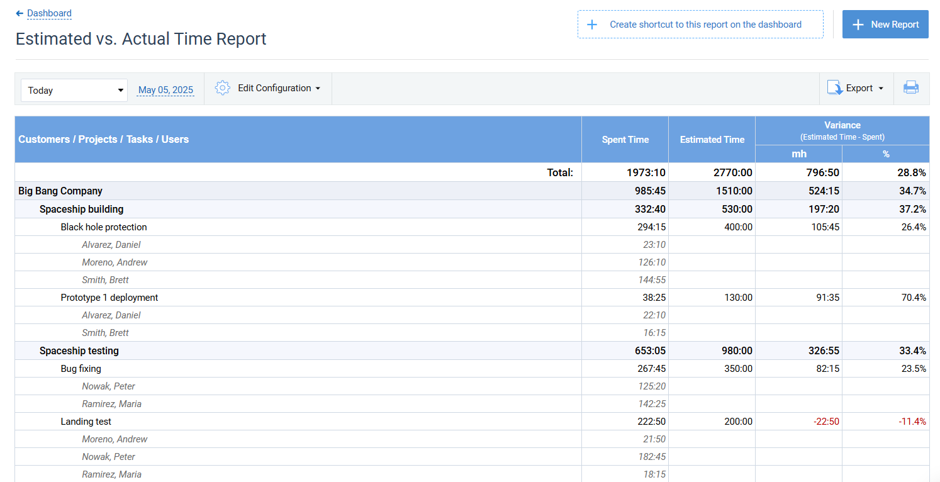This screenshot has height=482, width=940.
Task: Open the Dashboard link
Action: 49,13
